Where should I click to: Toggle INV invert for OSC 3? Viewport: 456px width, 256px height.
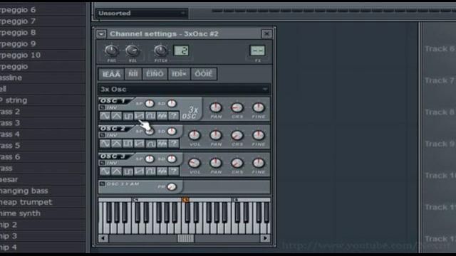[102, 163]
